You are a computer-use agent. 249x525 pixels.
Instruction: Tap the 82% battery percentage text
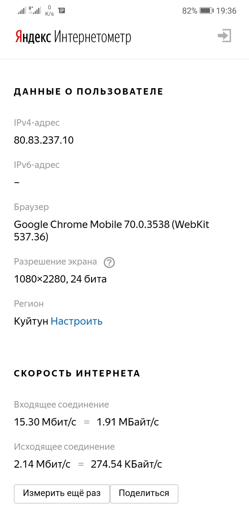pos(190,11)
